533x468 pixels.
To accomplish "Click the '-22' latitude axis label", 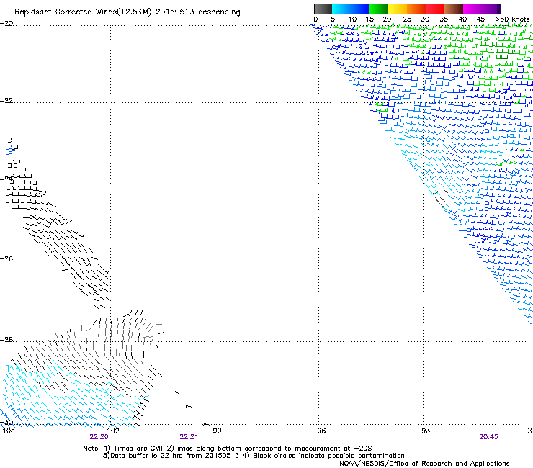I will [6, 101].
